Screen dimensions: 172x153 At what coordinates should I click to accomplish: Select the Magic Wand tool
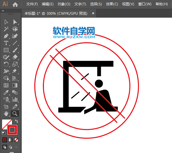pos(6,29)
